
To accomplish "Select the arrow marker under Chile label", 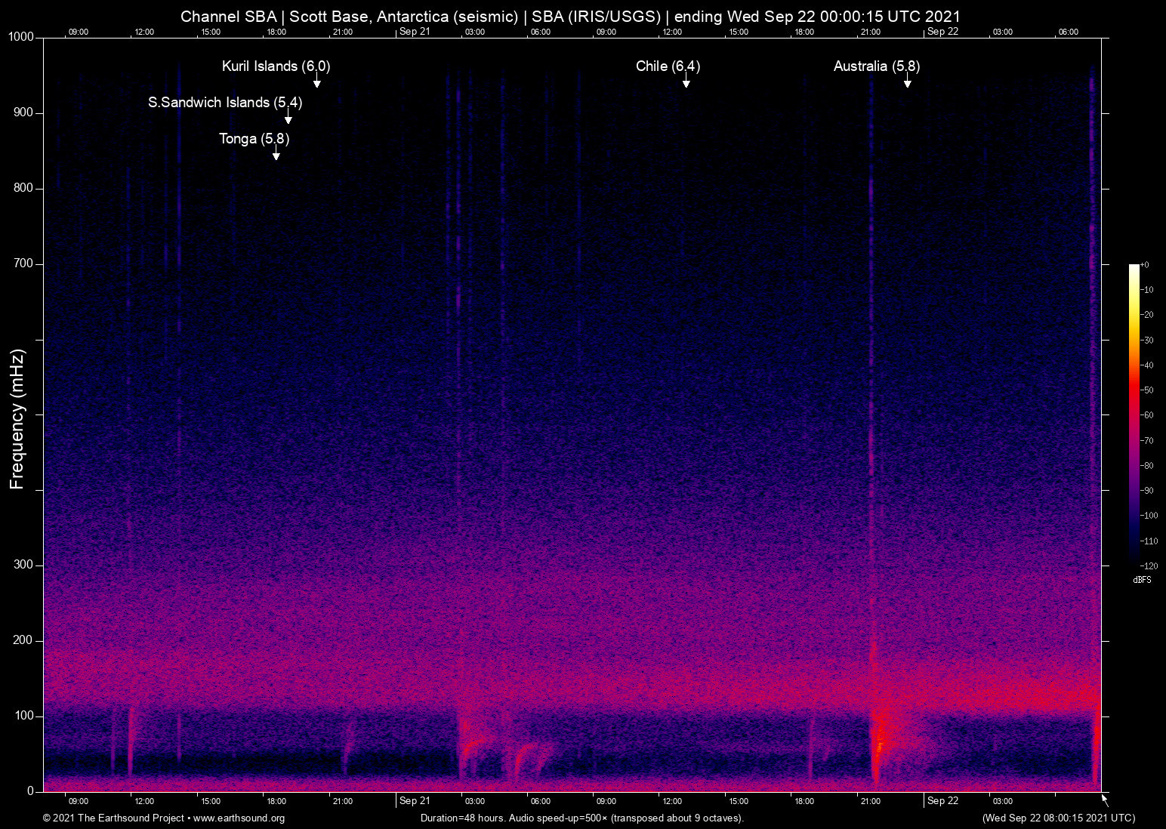I will [x=686, y=83].
